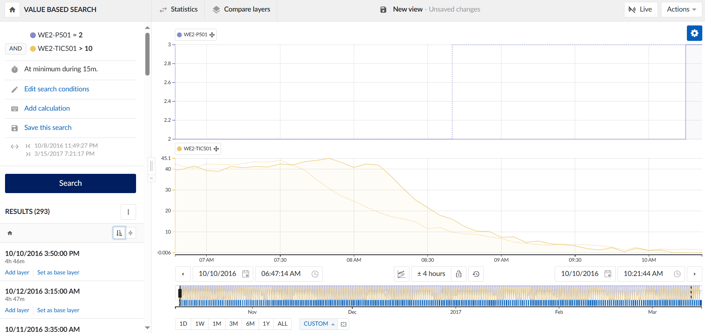705x333 pixels.
Task: Select 3M time range
Action: click(x=234, y=324)
